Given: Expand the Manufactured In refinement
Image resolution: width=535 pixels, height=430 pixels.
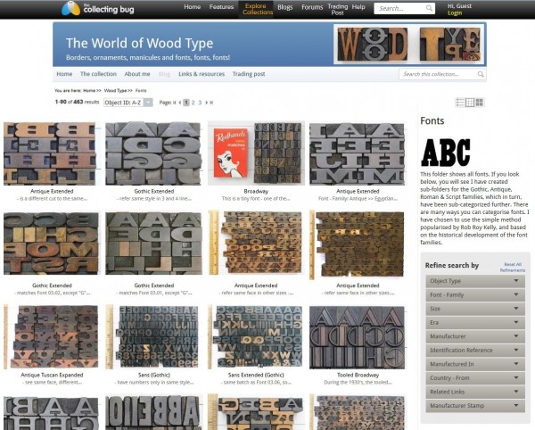Looking at the screenshot, I should 475,364.
